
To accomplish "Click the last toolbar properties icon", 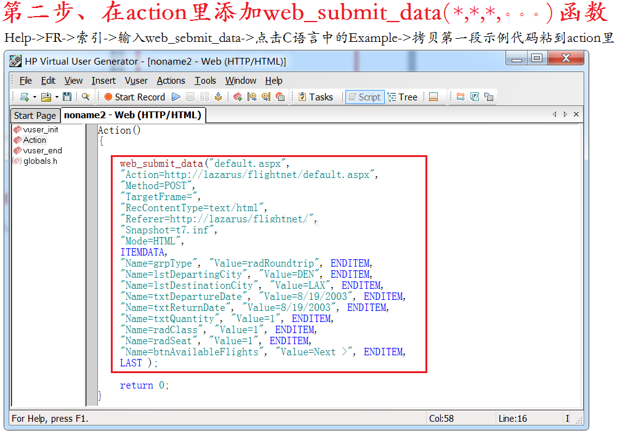I will tap(489, 97).
